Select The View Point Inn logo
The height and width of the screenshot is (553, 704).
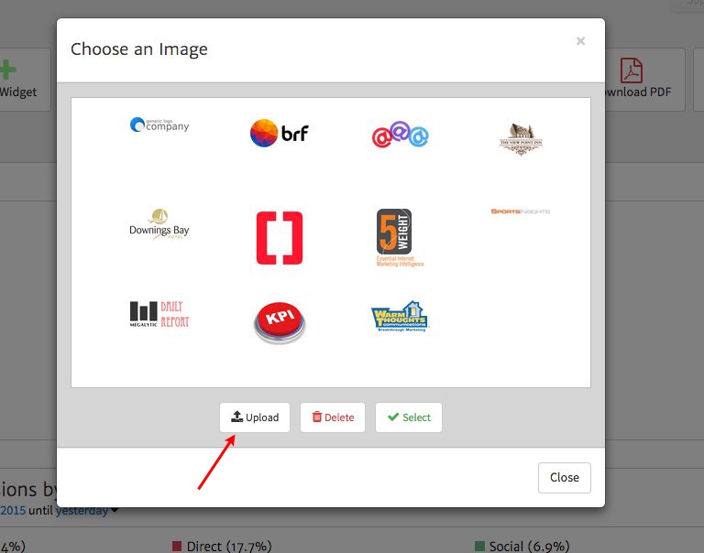click(521, 139)
